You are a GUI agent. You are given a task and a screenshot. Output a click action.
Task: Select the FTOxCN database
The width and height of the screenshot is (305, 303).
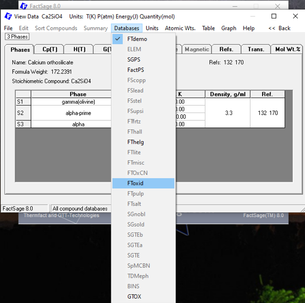click(x=143, y=173)
